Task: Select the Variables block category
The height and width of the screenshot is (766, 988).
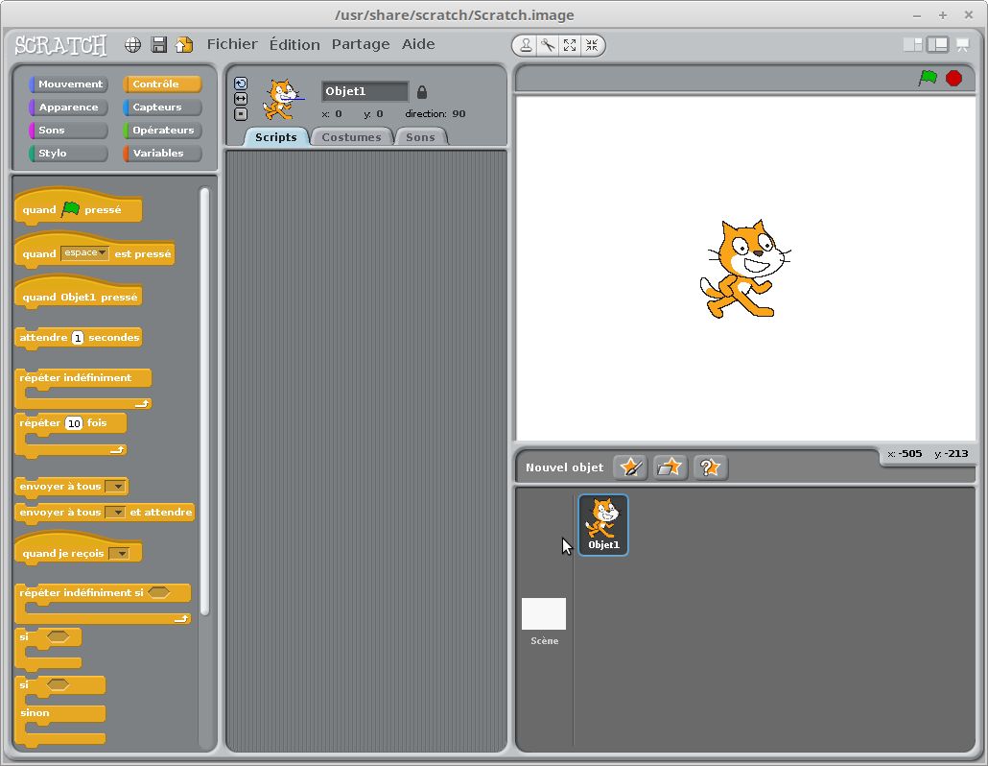Action: (162, 154)
